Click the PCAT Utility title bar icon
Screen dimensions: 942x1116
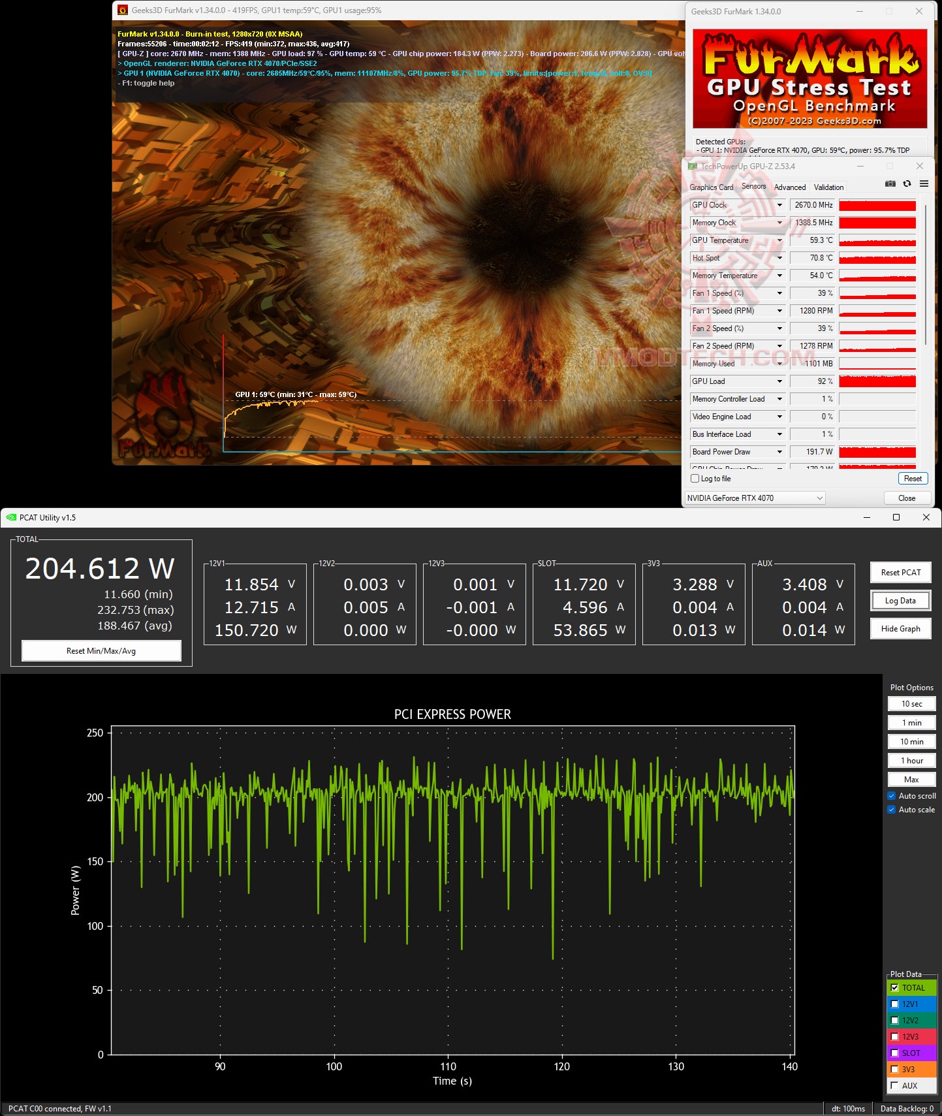pyautogui.click(x=11, y=518)
